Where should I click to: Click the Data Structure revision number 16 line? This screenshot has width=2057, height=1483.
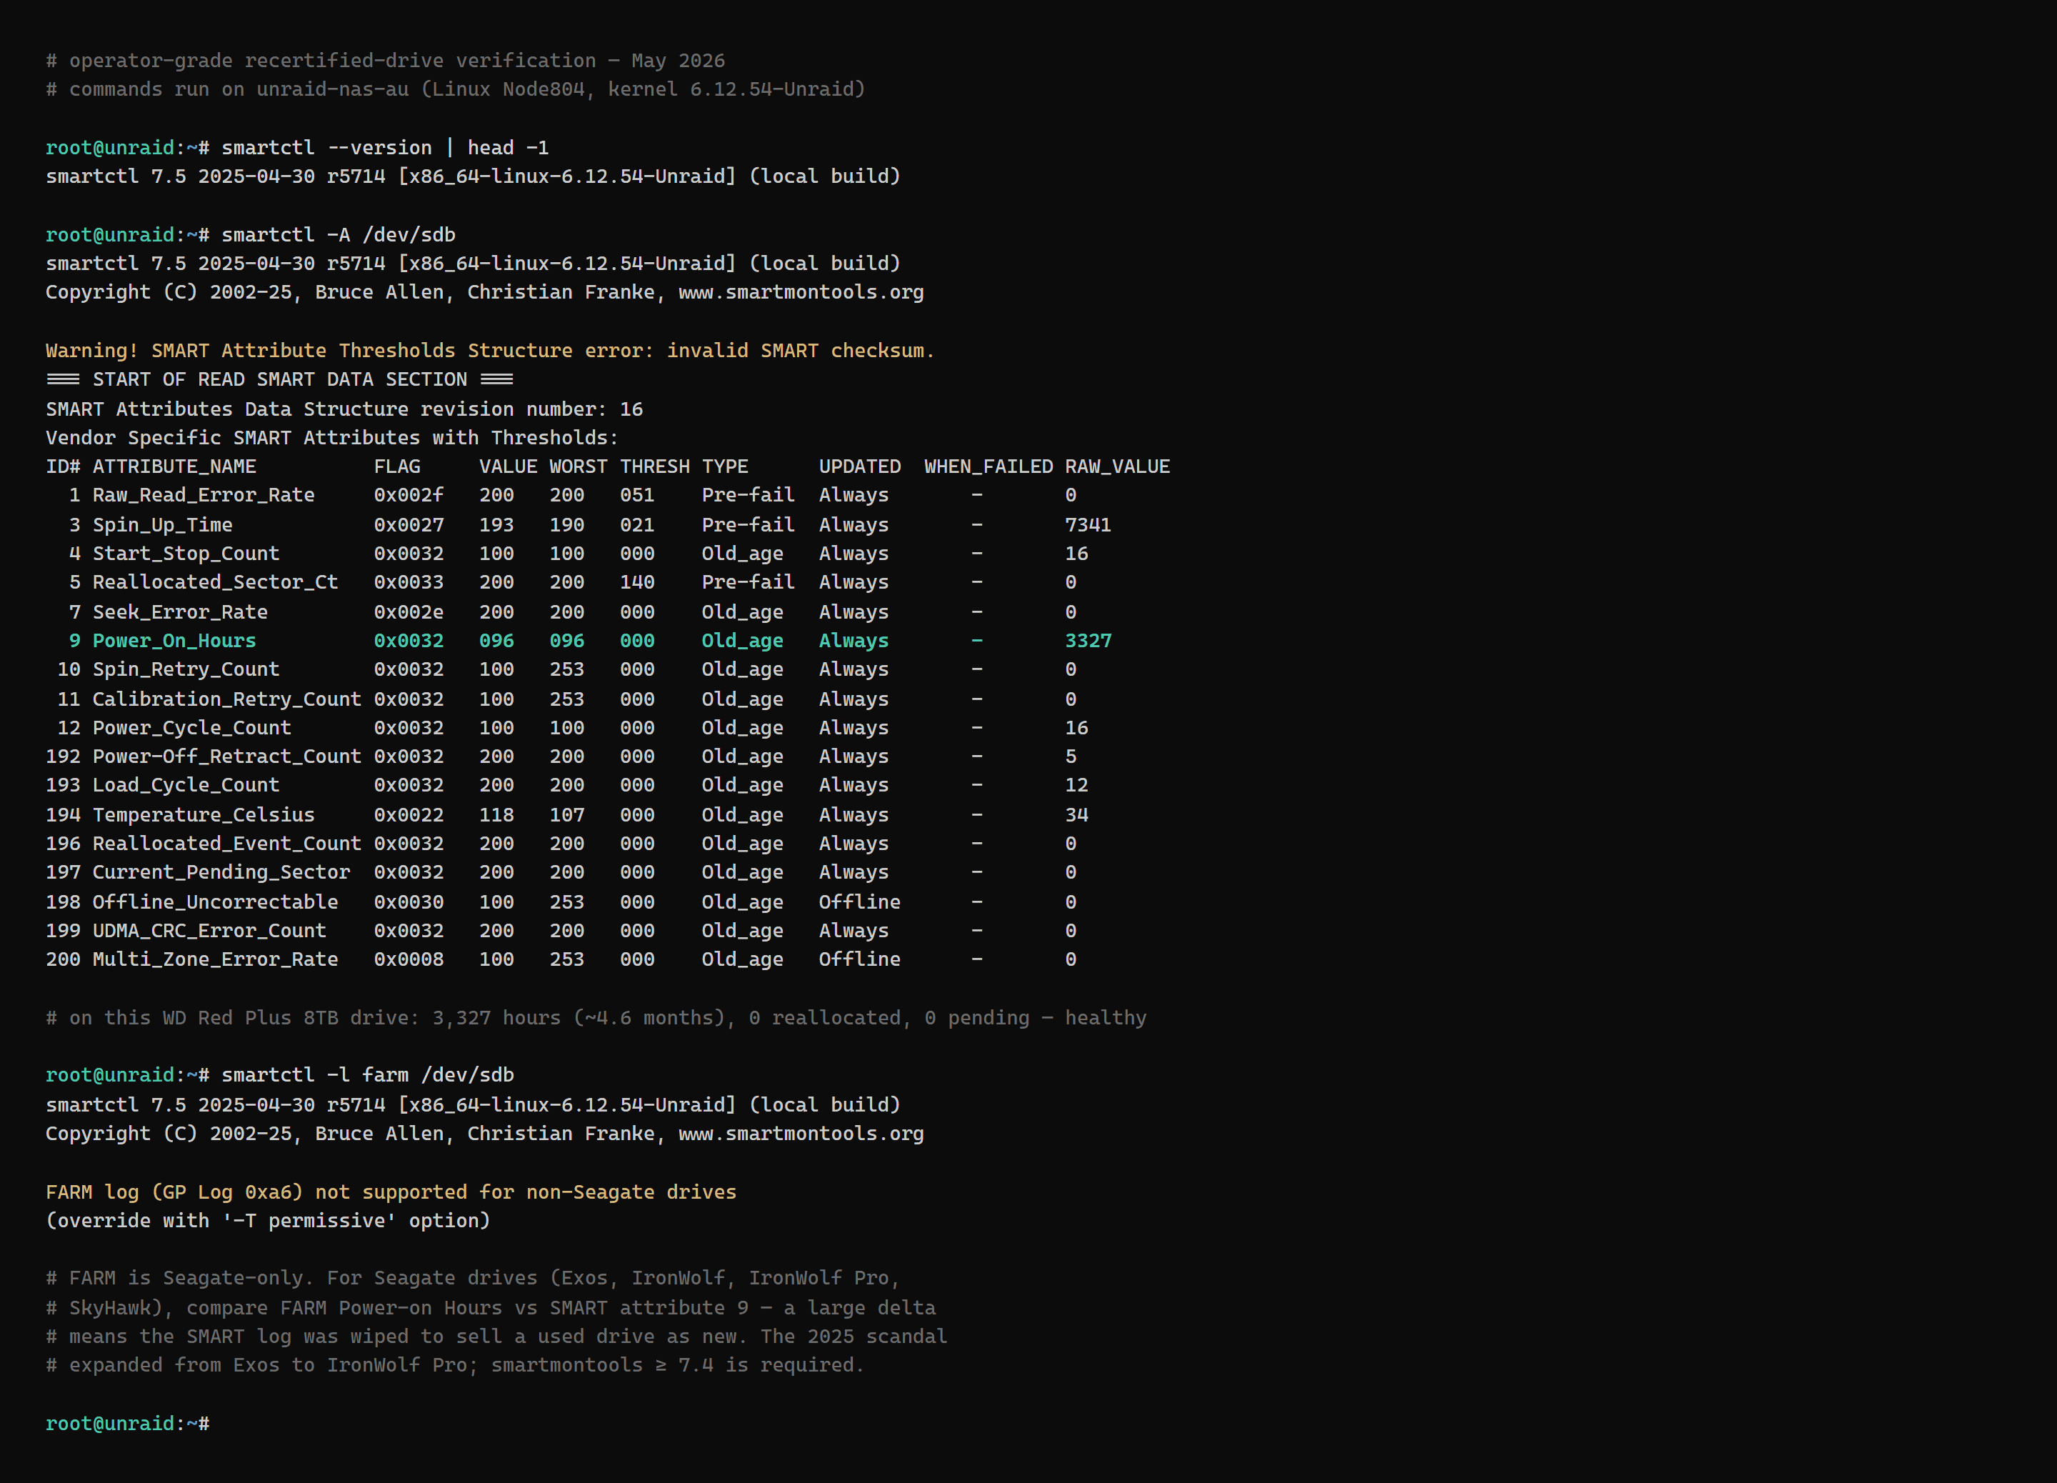(x=345, y=409)
